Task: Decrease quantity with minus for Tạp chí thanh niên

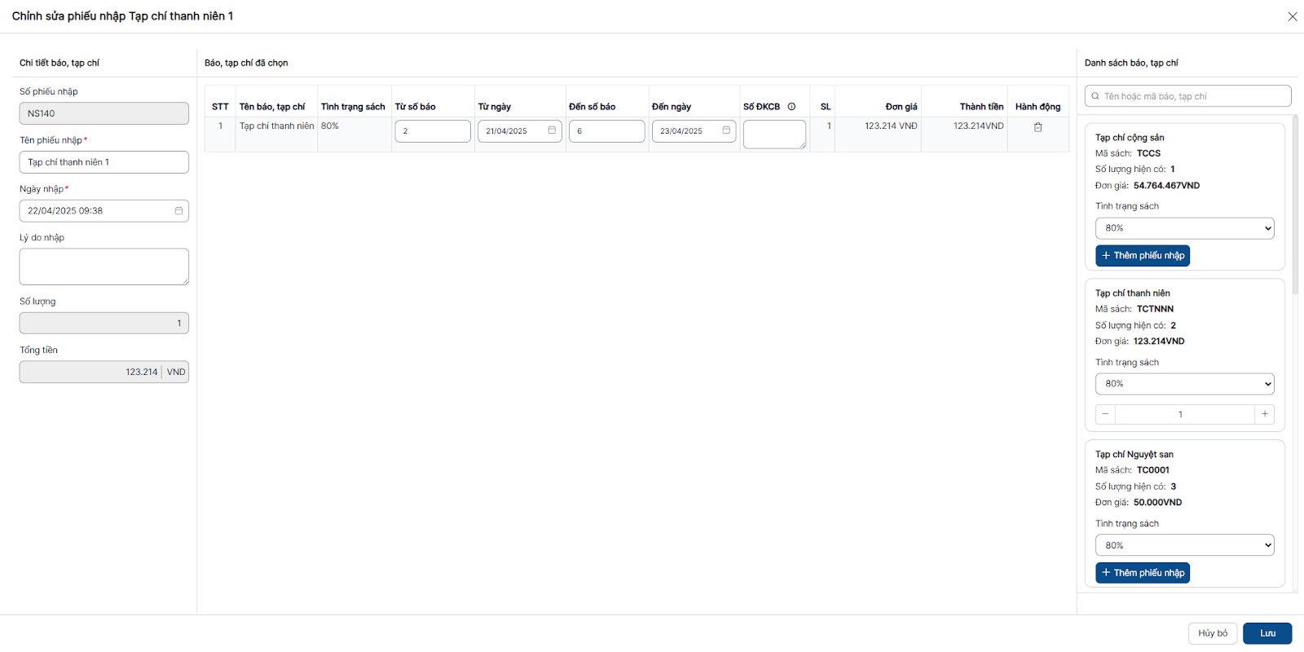Action: pos(1105,414)
